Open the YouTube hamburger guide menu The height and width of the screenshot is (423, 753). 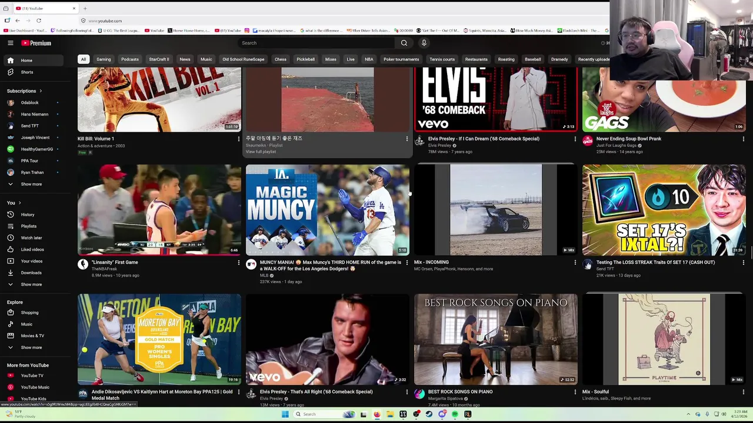point(10,43)
